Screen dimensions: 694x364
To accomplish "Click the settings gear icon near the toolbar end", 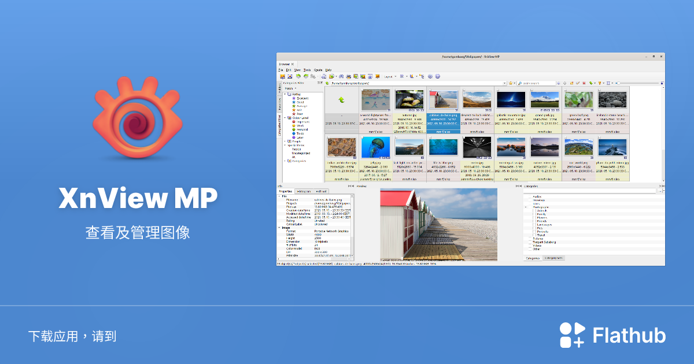I will [430, 76].
